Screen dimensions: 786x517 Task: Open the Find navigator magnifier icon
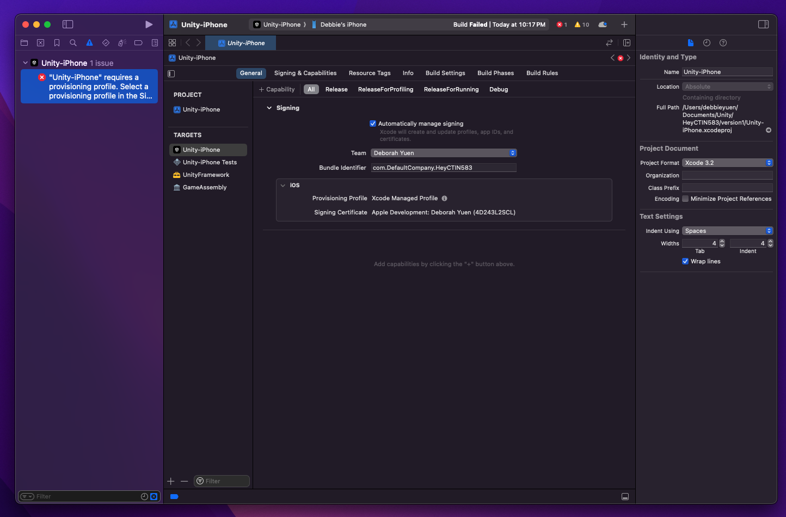click(x=73, y=42)
